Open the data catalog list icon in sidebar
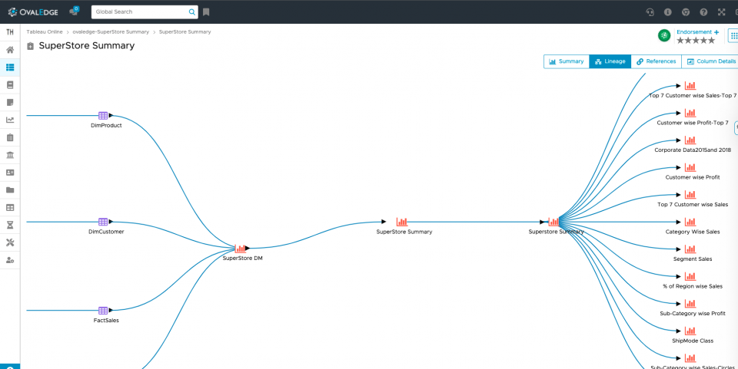Viewport: 738px width, 369px height. tap(10, 68)
